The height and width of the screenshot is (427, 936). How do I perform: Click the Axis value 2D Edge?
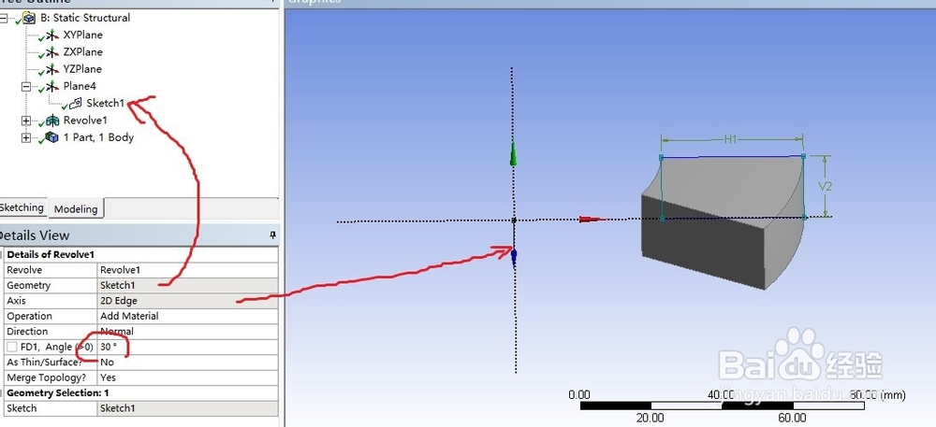[187, 301]
